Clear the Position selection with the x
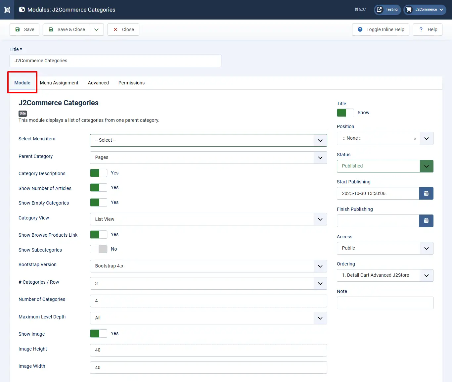The image size is (452, 382). pyautogui.click(x=415, y=139)
